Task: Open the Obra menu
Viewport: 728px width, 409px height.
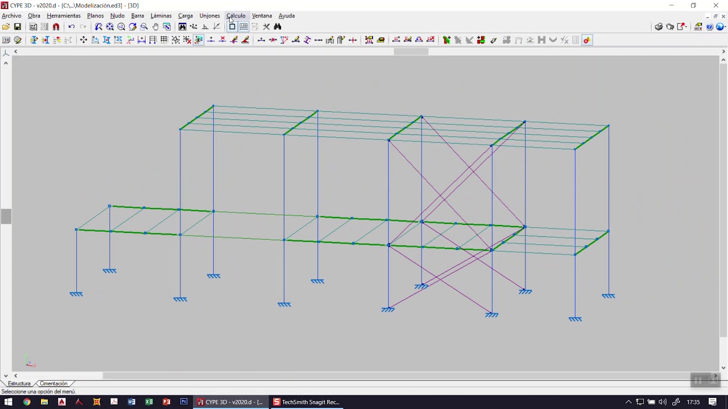Action: pyautogui.click(x=34, y=16)
